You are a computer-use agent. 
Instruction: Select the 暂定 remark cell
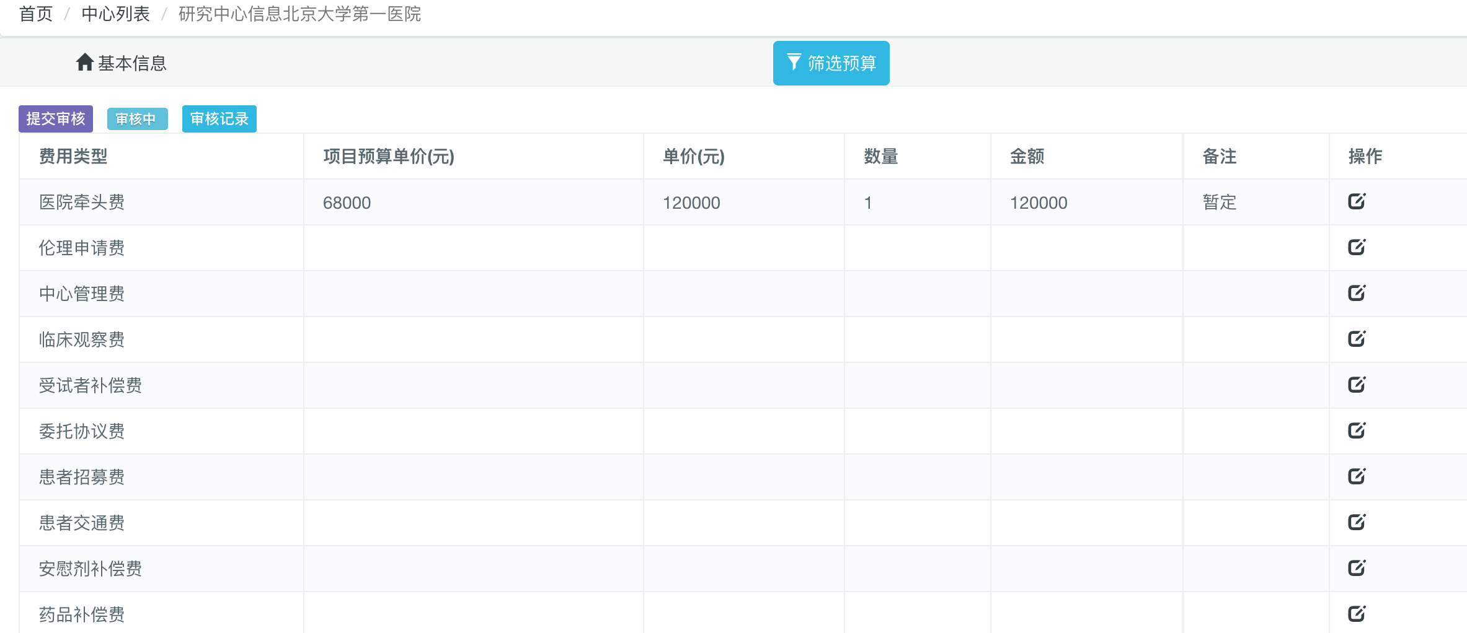click(1256, 203)
